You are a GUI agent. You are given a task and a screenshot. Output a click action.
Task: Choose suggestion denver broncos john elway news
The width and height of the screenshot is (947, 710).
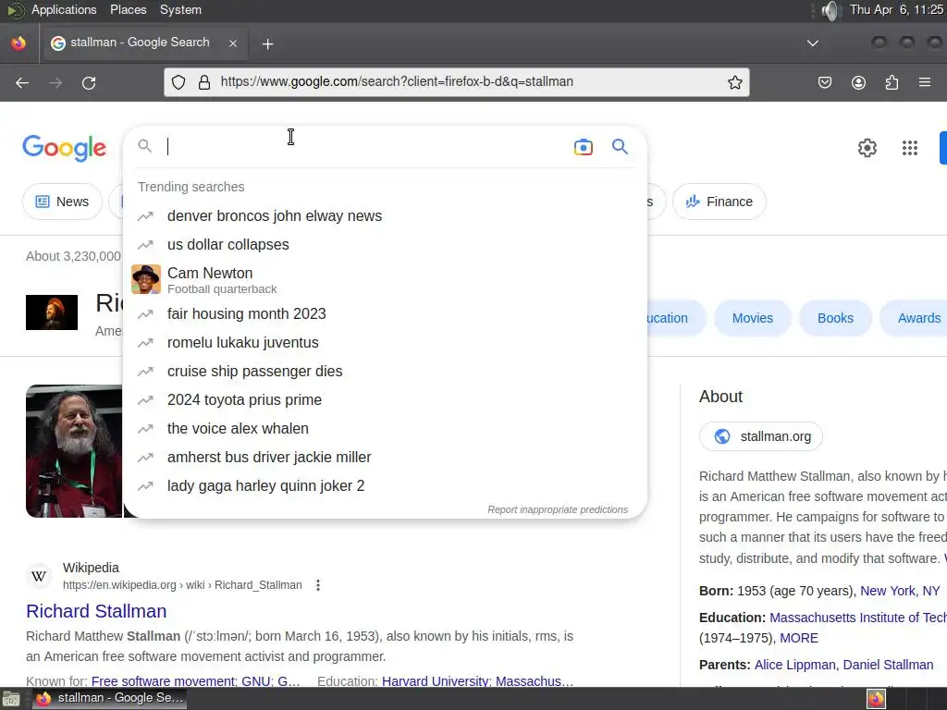tap(385, 216)
